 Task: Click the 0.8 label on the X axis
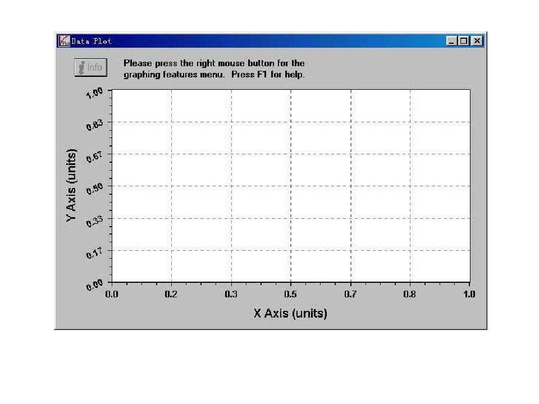click(410, 293)
